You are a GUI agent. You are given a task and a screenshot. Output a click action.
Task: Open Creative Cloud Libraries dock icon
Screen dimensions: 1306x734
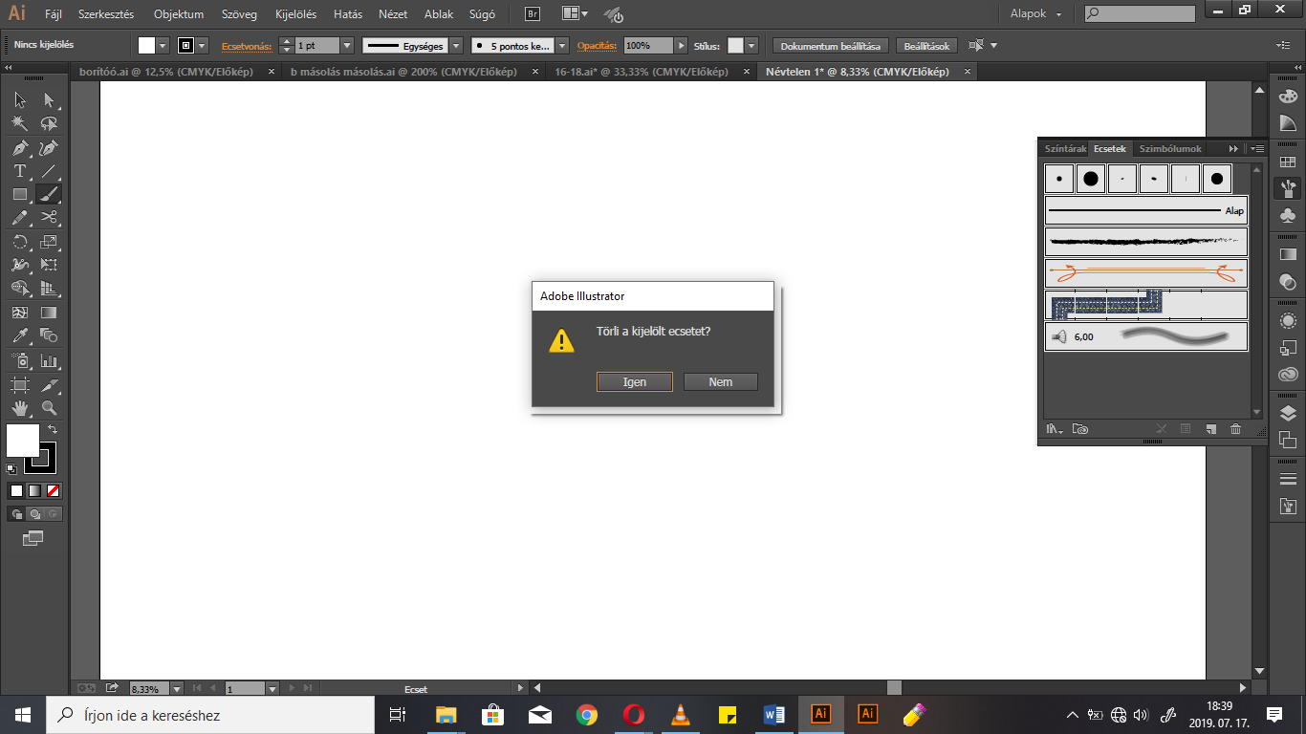1288,375
